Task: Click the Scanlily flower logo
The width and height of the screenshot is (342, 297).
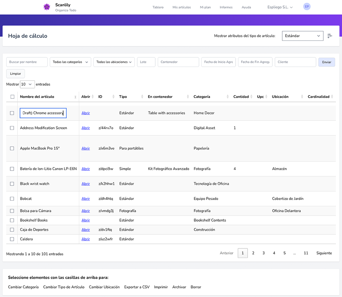Action: (x=47, y=7)
